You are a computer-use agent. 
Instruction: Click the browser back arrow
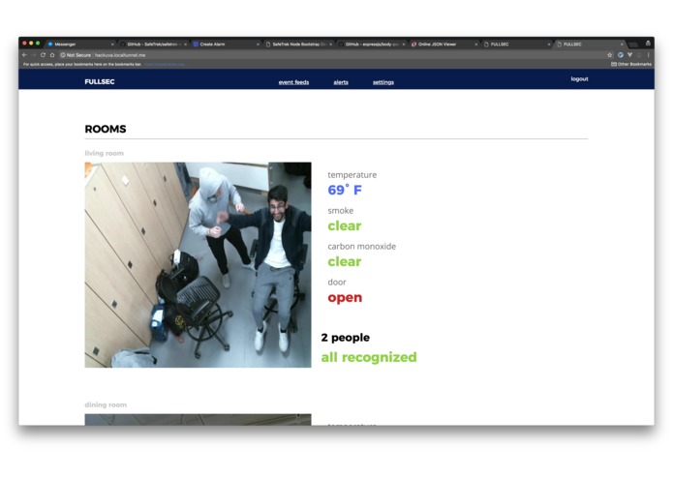pos(24,55)
